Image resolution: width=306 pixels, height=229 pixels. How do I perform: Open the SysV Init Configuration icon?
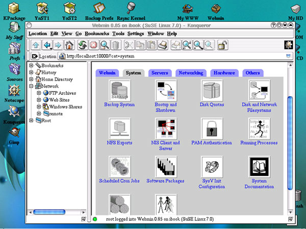[x=212, y=167]
